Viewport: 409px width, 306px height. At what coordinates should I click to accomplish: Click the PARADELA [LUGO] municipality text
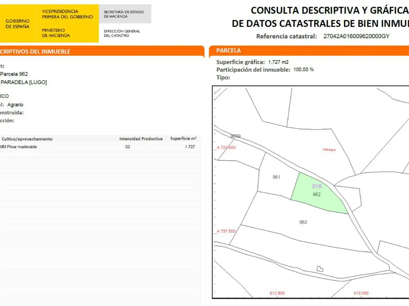point(24,82)
